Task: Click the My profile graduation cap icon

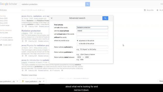Action: point(145,10)
